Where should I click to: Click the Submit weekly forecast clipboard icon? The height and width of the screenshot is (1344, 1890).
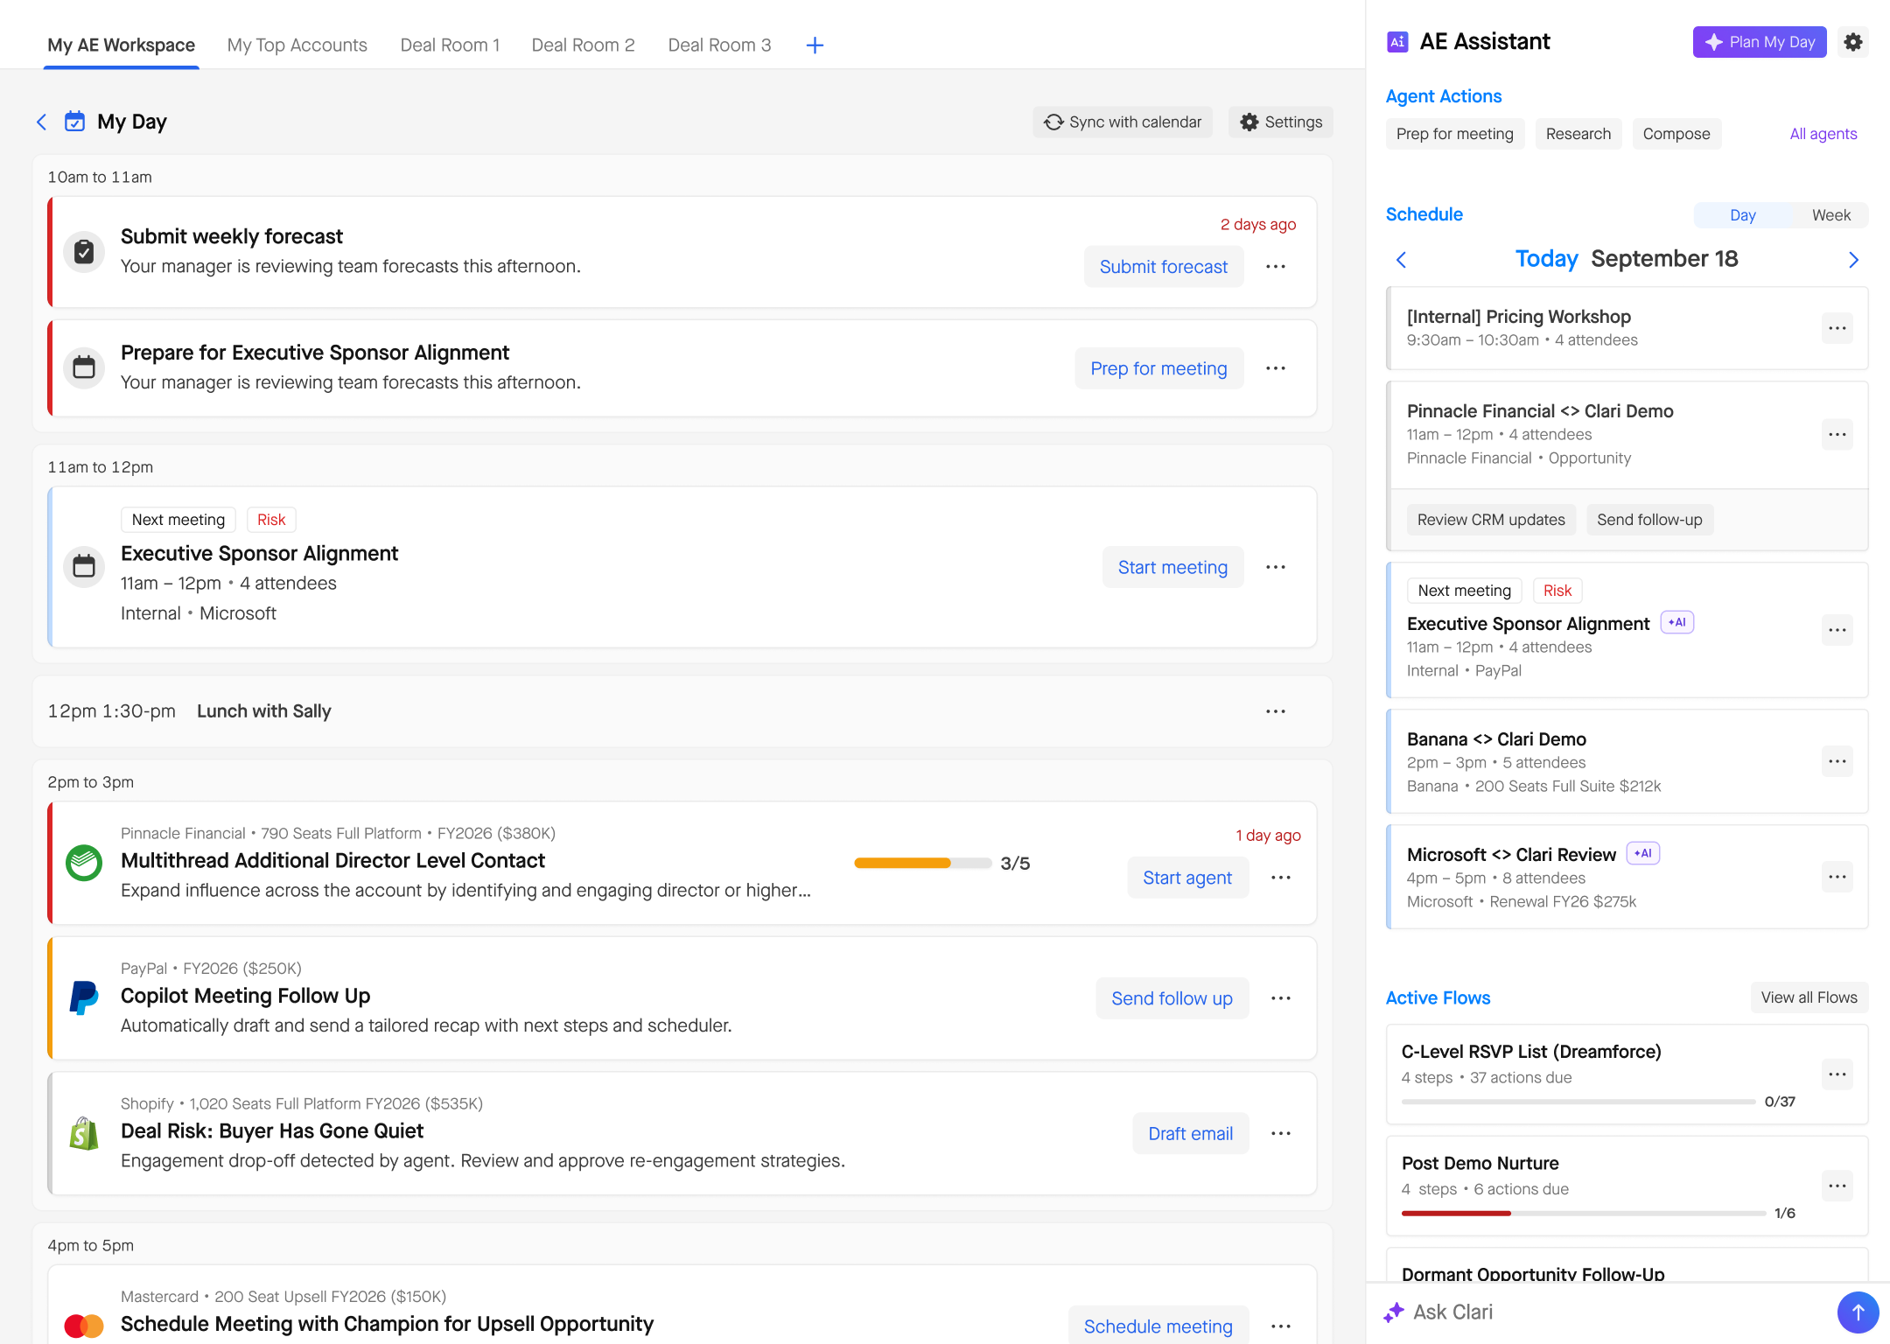[84, 252]
